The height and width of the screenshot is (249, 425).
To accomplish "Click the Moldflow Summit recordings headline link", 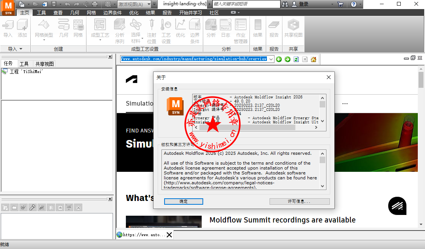I will 282,220.
